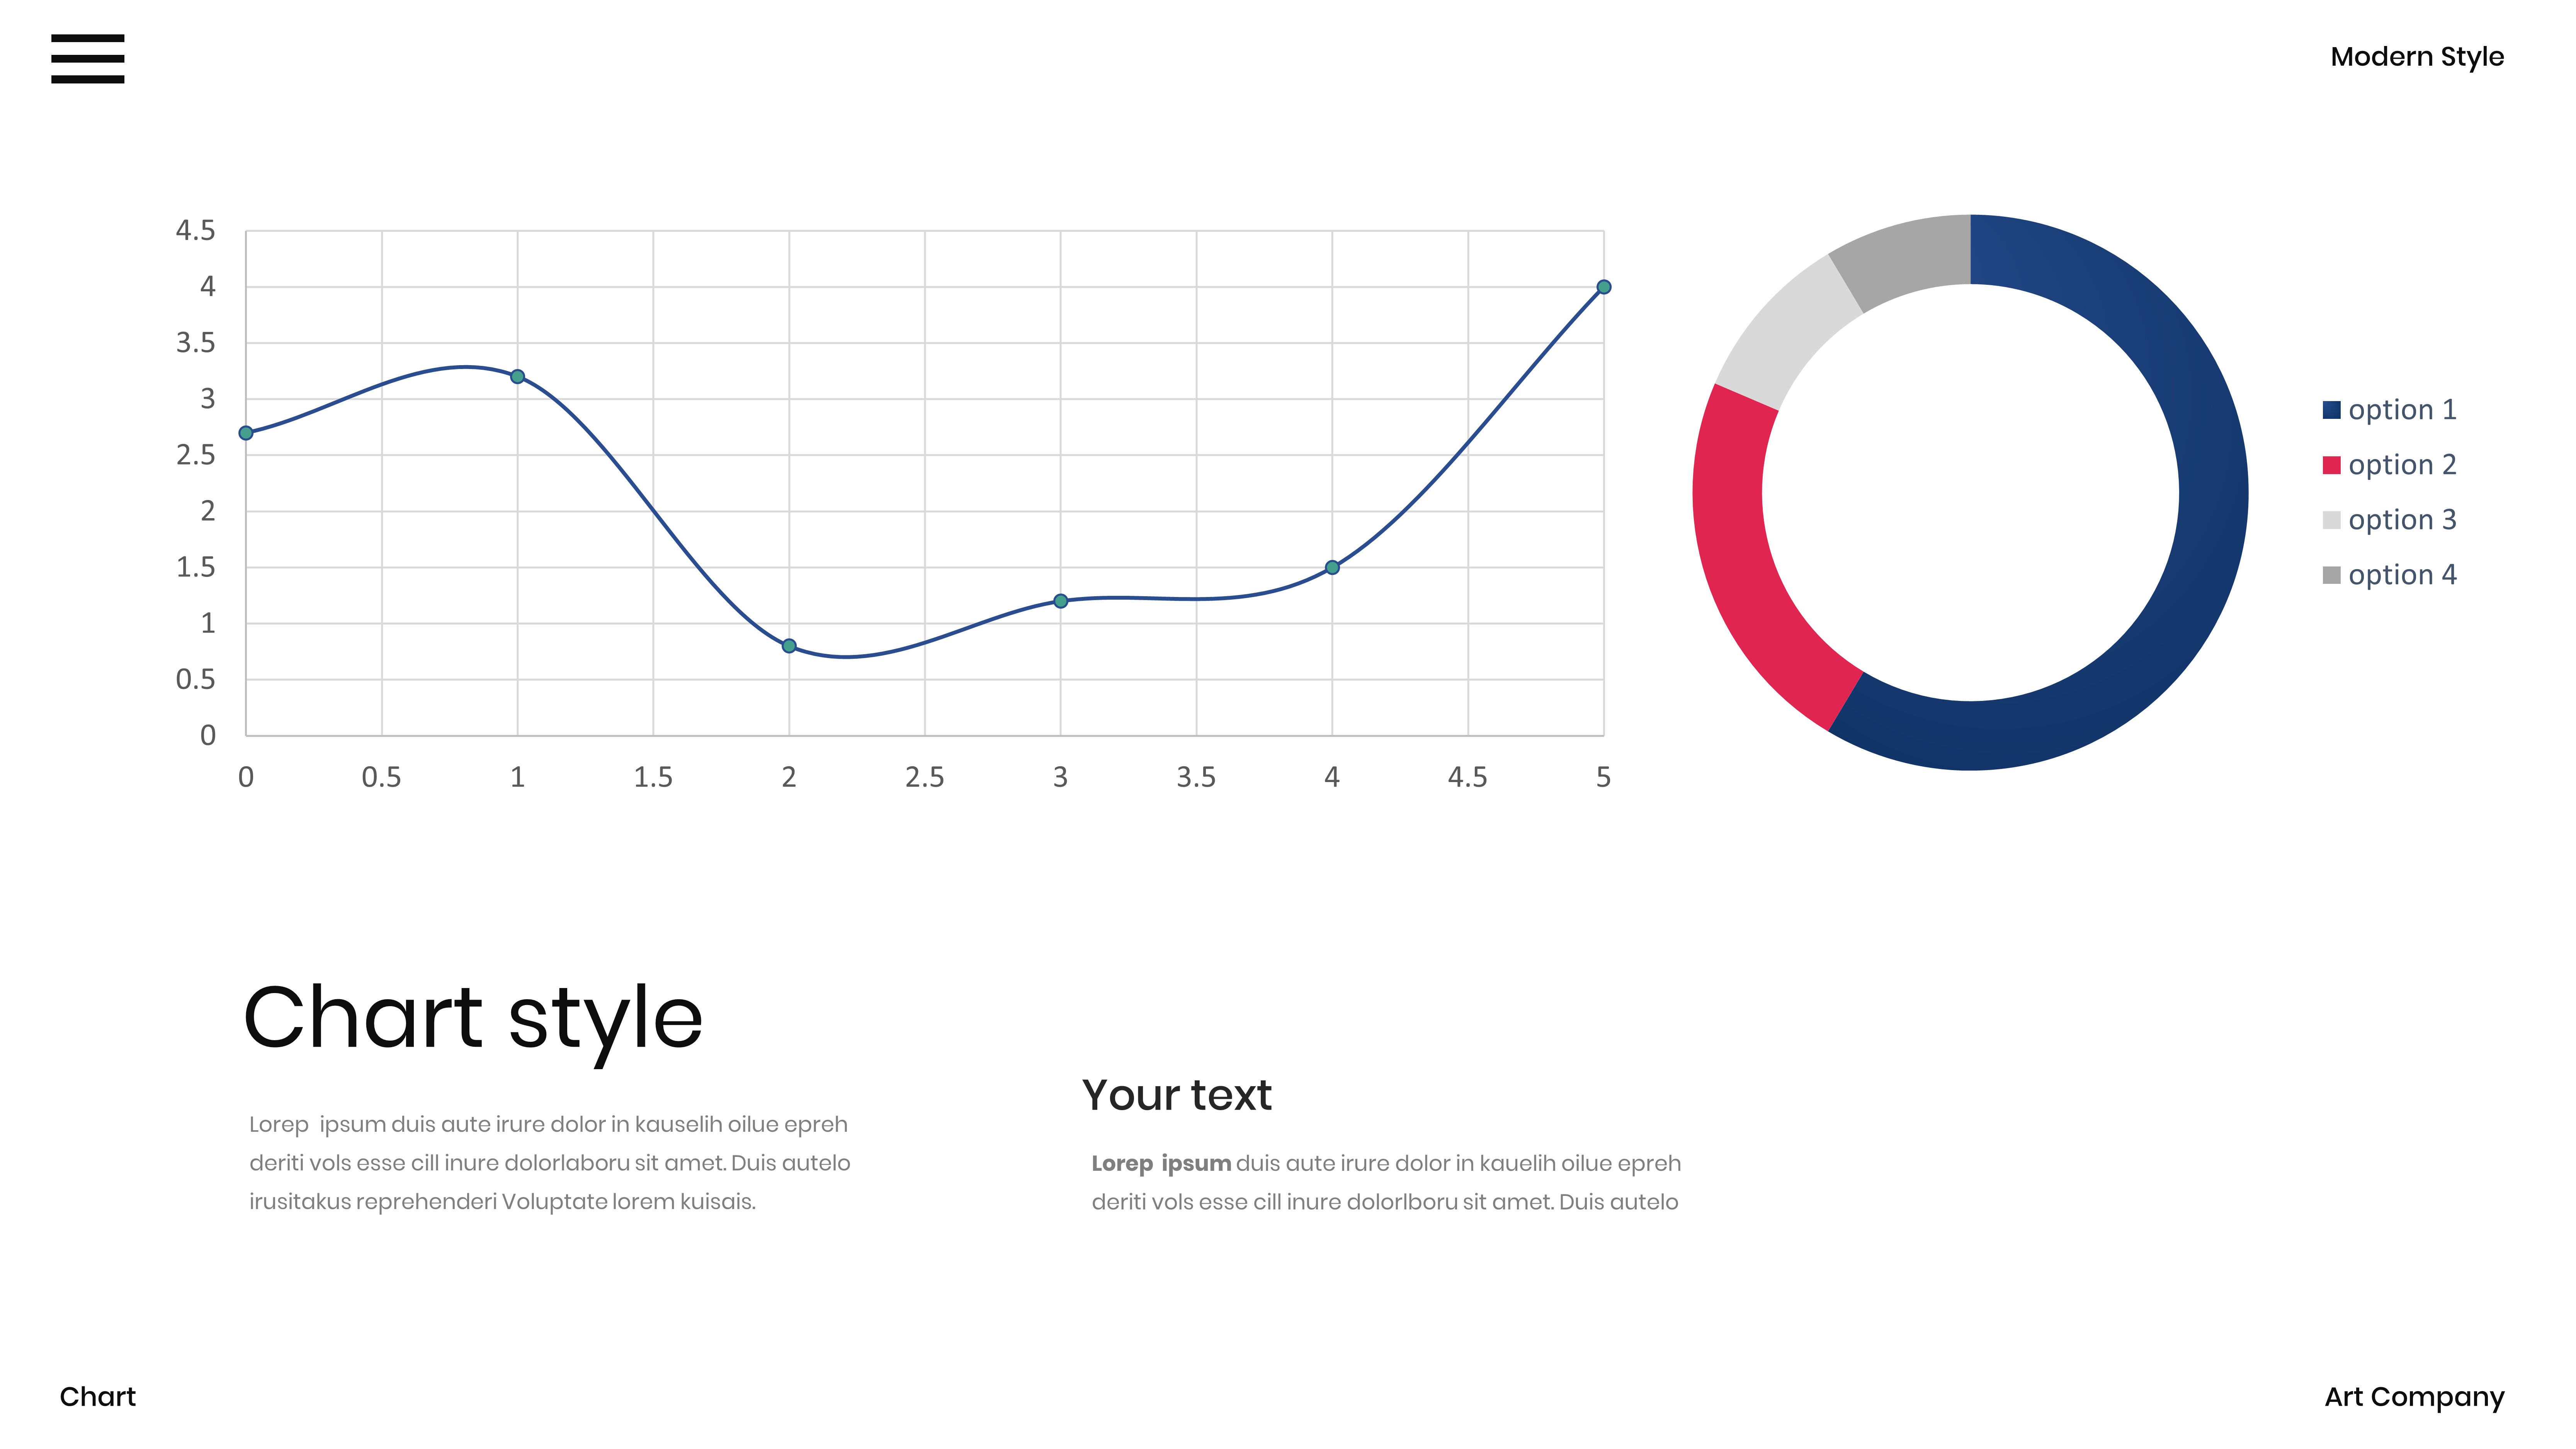Click the option 2 red legend swatch

[2331, 465]
